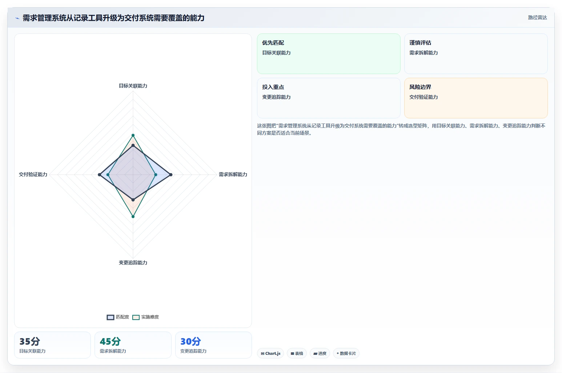Select the 谨慎评估 card

point(476,54)
